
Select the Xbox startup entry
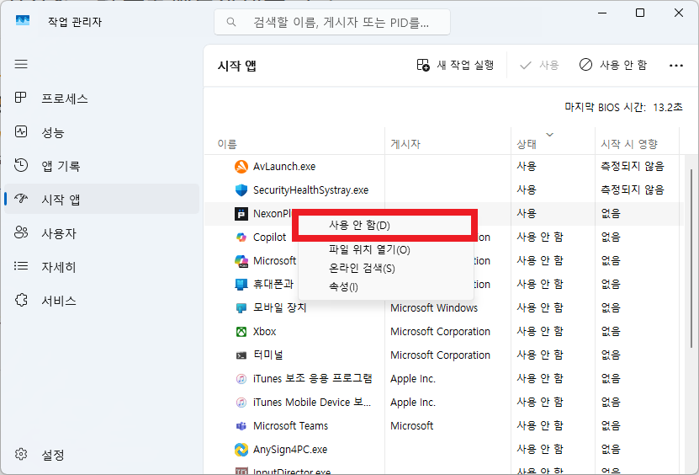pos(265,332)
